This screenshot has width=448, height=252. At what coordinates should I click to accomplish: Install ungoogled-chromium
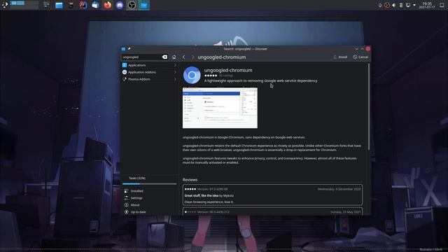click(x=340, y=57)
